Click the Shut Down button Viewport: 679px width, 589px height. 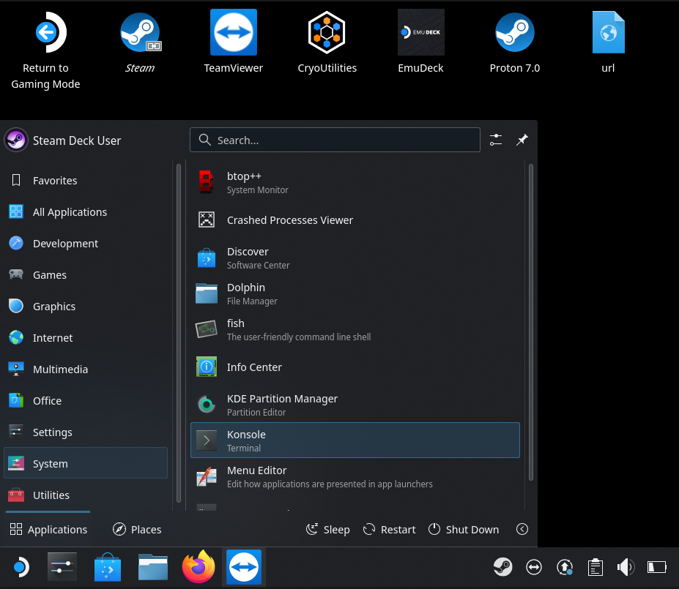463,529
